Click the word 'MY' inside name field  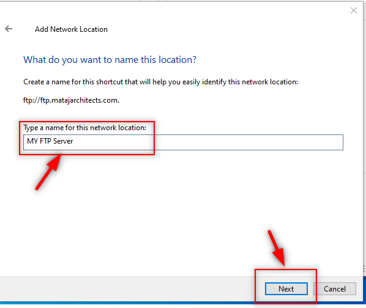32,141
